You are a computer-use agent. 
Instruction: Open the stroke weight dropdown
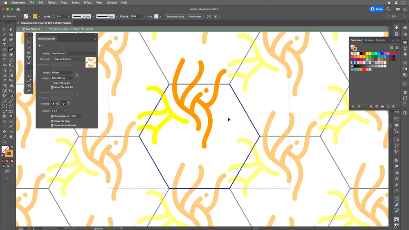69,16
